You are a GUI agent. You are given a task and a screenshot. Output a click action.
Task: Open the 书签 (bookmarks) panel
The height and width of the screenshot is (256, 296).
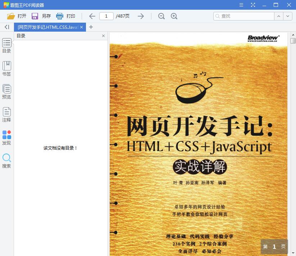[6, 68]
